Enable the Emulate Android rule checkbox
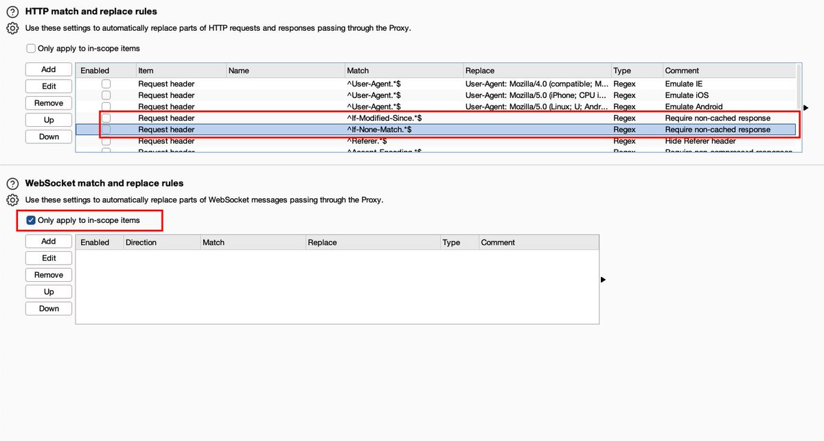The width and height of the screenshot is (824, 441). pos(106,106)
